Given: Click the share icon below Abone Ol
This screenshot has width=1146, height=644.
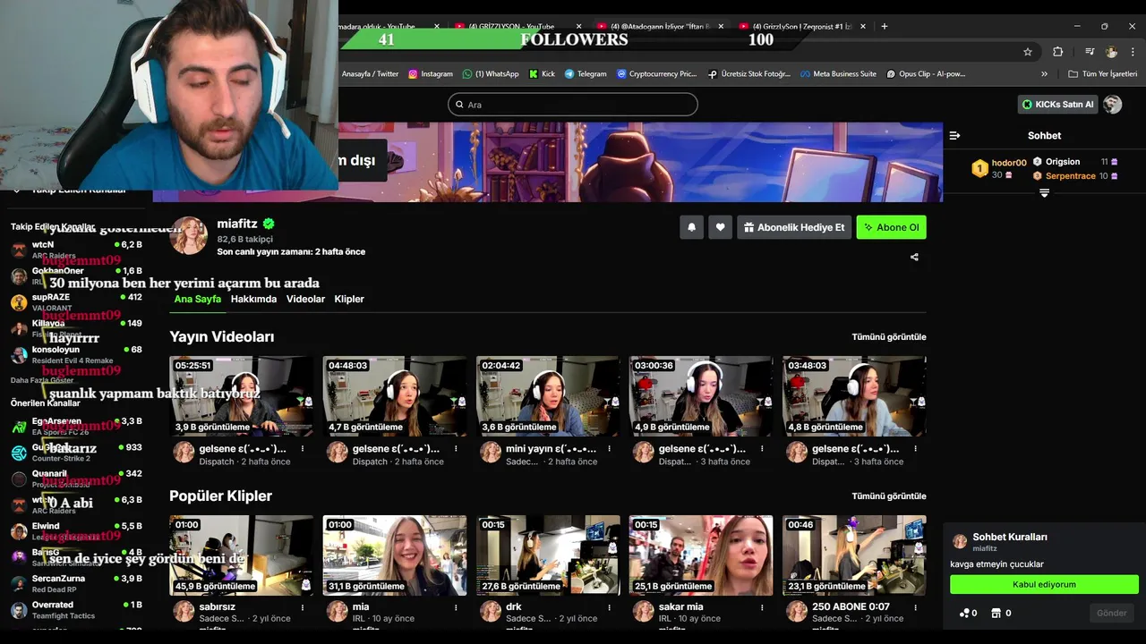Looking at the screenshot, I should 914,257.
